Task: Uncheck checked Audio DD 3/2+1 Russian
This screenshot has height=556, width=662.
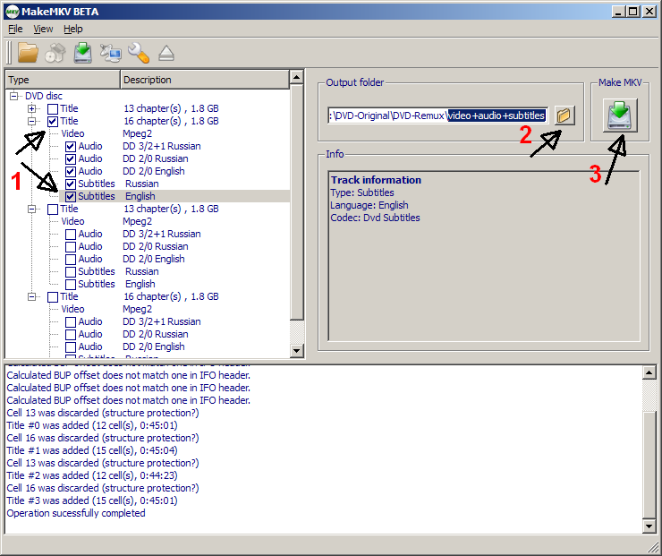Action: pyautogui.click(x=71, y=147)
